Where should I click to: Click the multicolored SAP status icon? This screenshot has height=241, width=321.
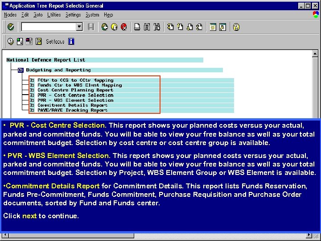pos(316,15)
